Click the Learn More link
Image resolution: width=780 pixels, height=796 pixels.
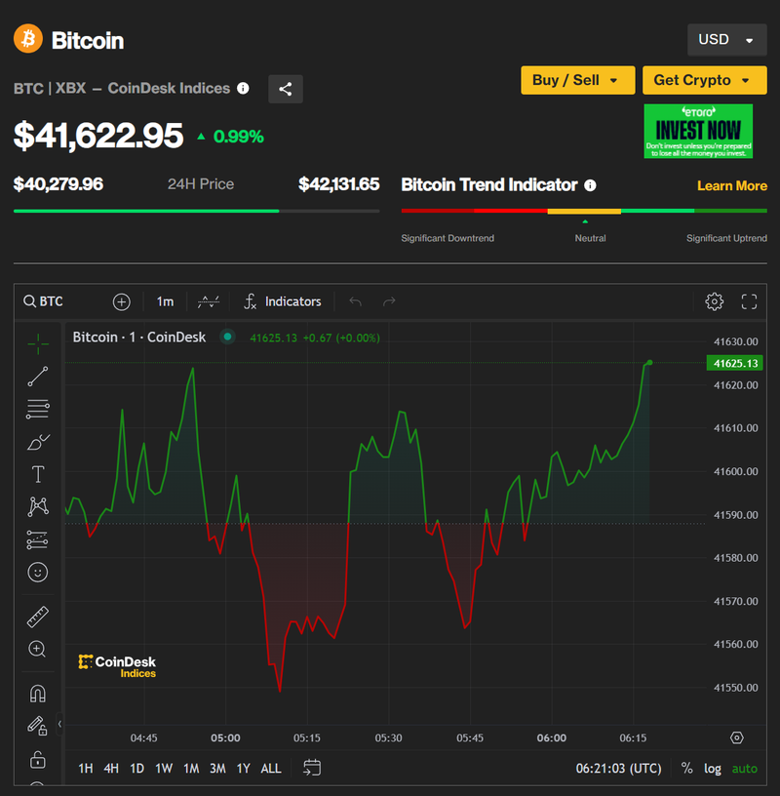point(731,185)
